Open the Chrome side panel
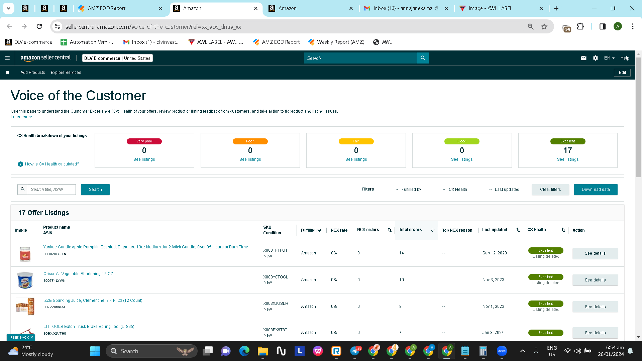 603,26
